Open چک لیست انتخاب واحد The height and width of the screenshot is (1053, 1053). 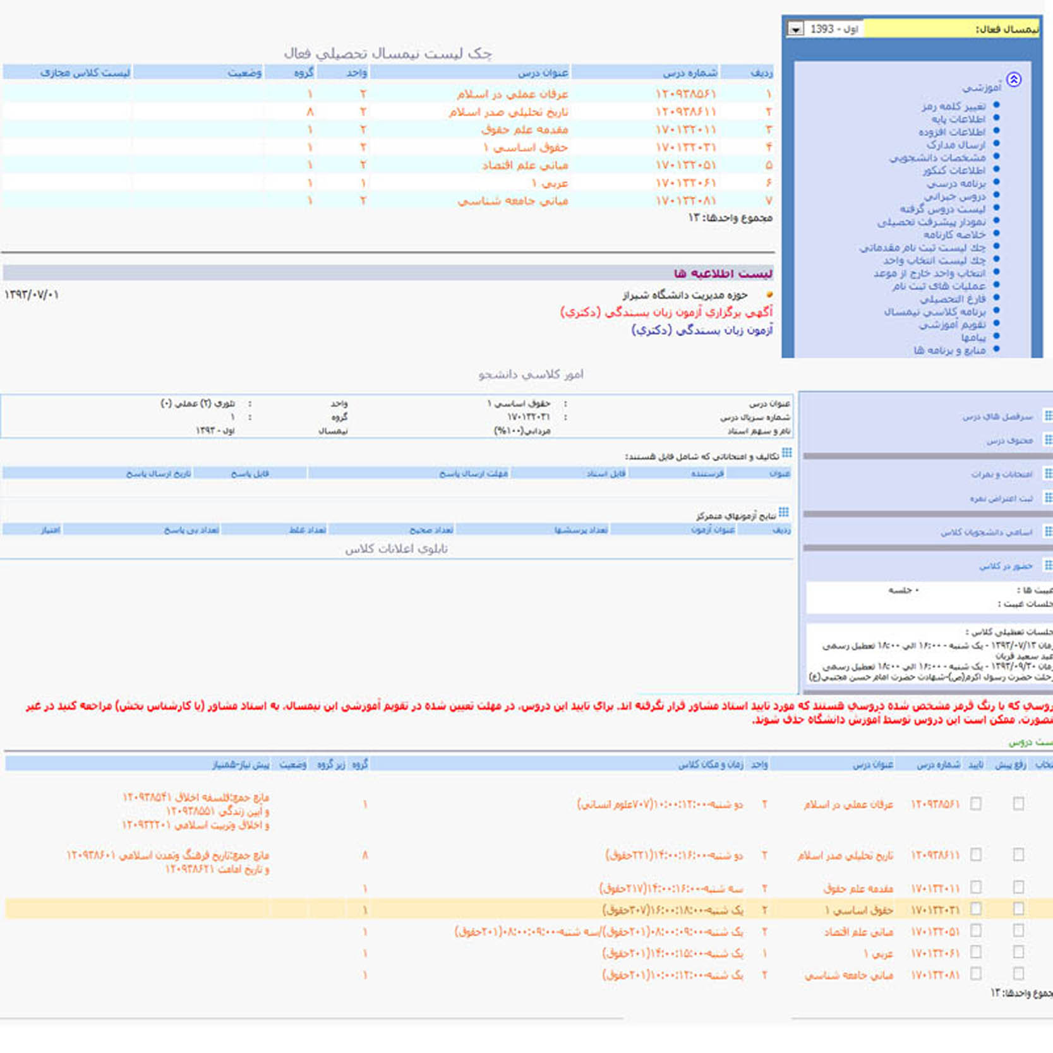[x=934, y=260]
